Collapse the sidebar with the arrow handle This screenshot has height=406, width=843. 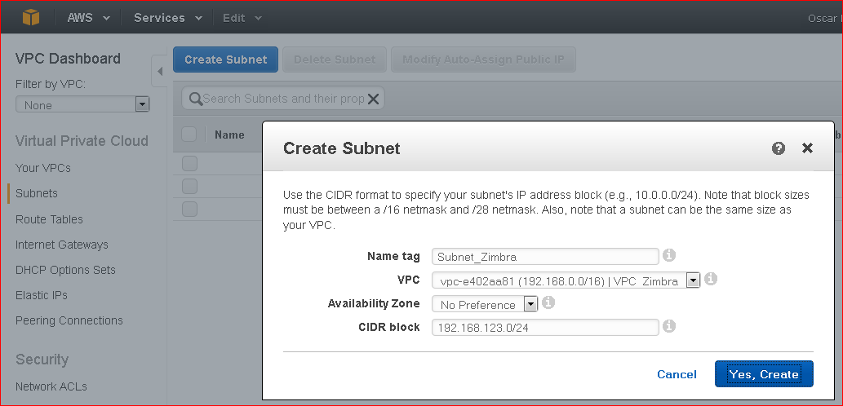[160, 71]
